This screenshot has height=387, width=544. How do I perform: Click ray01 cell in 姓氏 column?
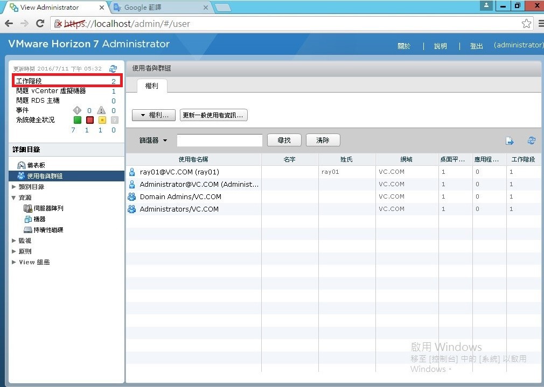[330, 172]
